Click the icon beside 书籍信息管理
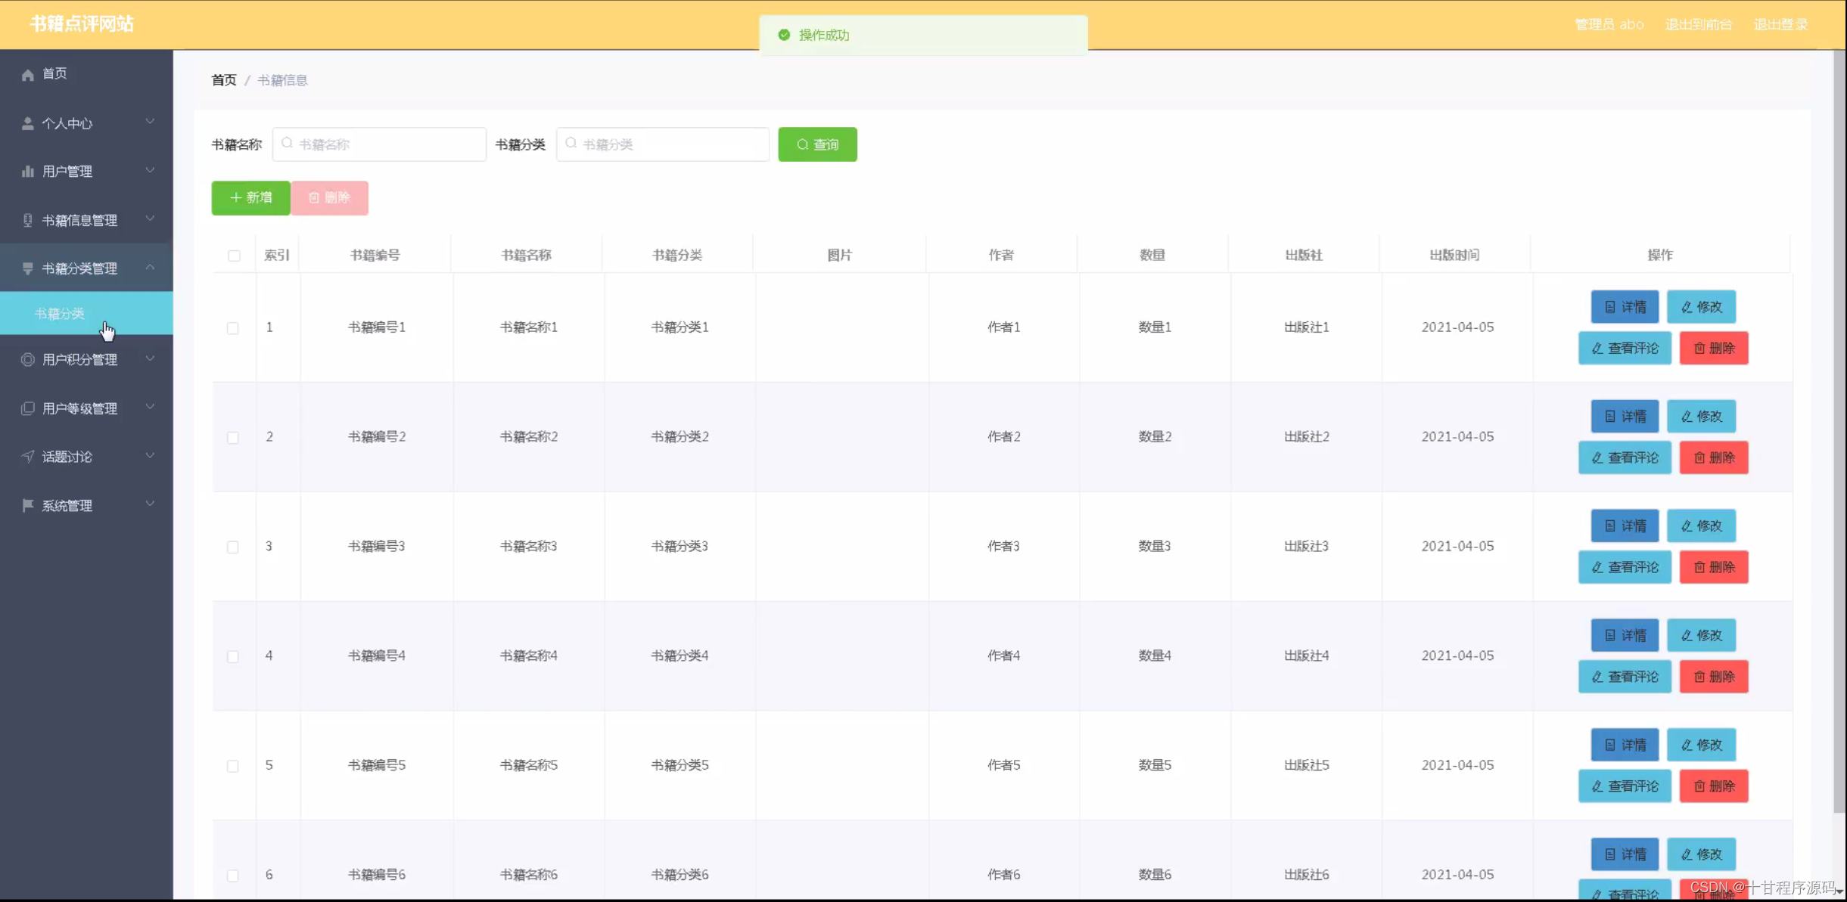 tap(28, 220)
